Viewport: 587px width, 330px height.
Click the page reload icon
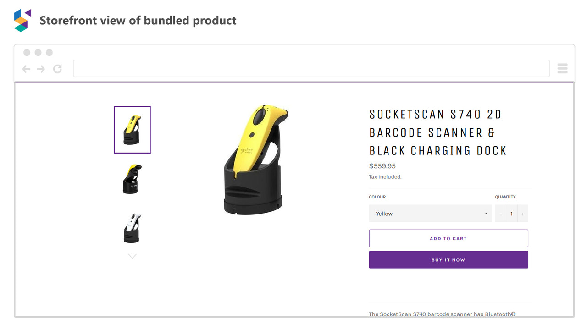coord(57,68)
